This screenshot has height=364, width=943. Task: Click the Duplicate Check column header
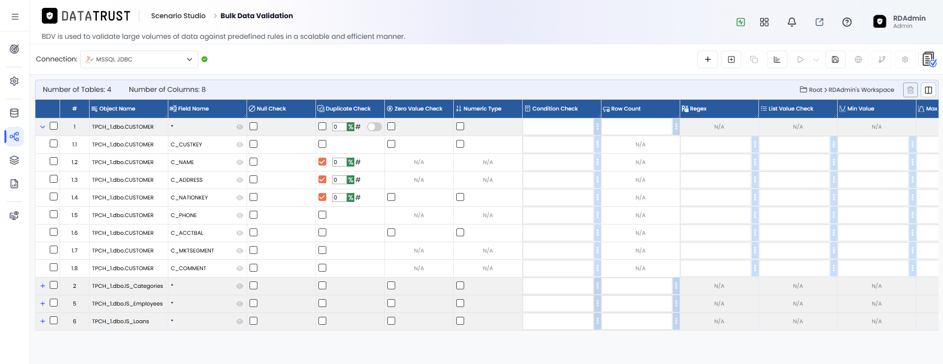348,109
